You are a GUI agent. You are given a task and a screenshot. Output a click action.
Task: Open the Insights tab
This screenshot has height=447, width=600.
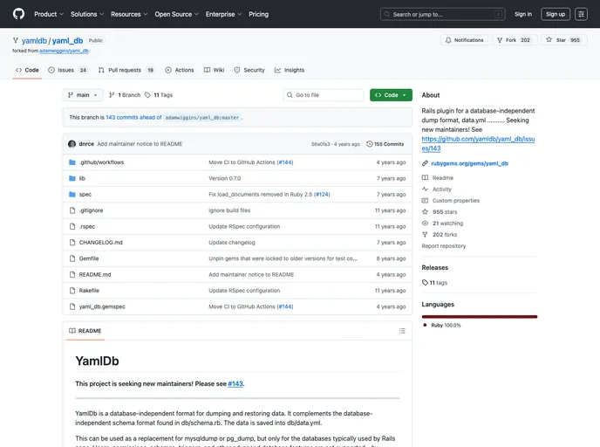[290, 70]
